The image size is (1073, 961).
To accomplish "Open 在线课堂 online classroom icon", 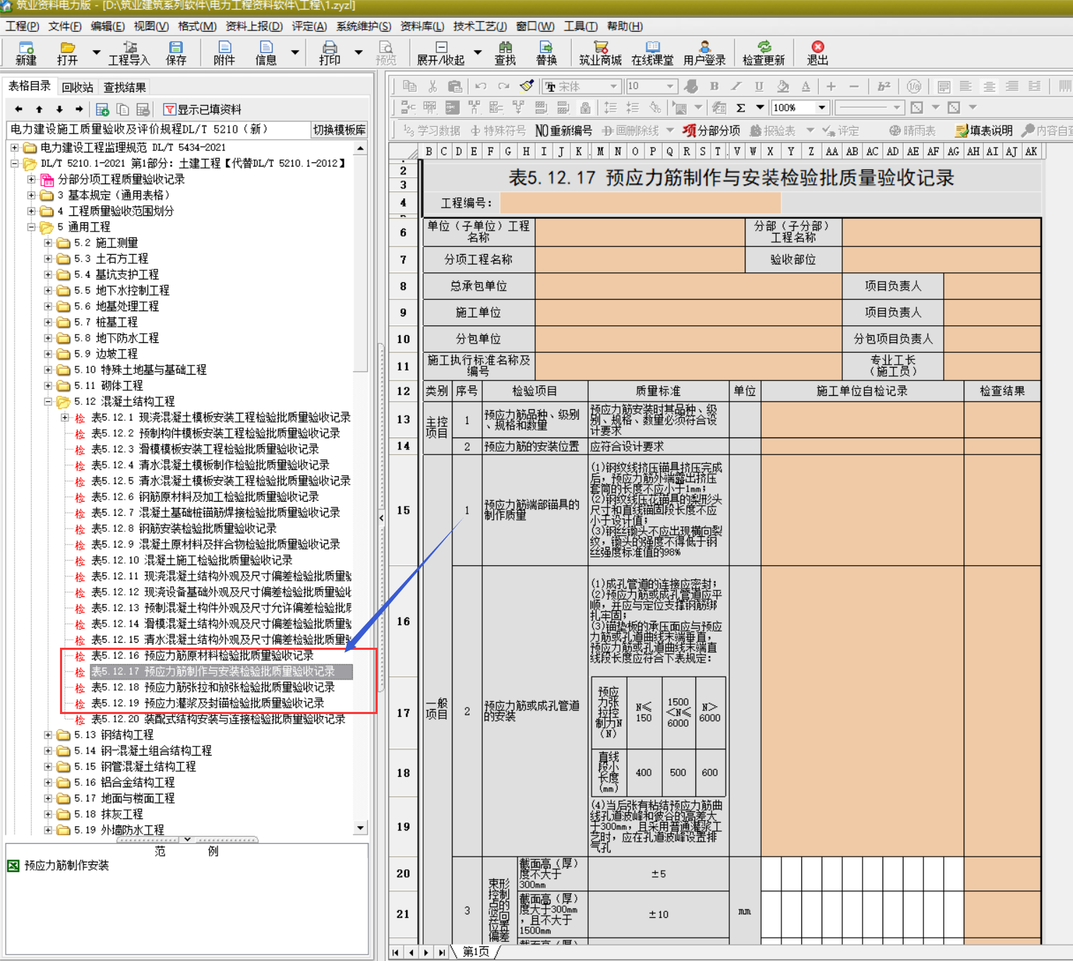I will pos(652,53).
